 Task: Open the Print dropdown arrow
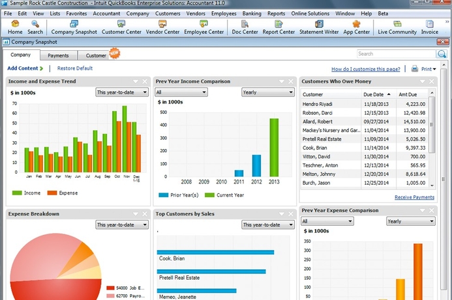click(x=434, y=69)
